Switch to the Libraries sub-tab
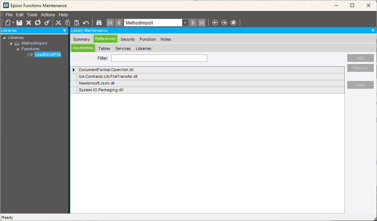377x221 pixels. [143, 48]
